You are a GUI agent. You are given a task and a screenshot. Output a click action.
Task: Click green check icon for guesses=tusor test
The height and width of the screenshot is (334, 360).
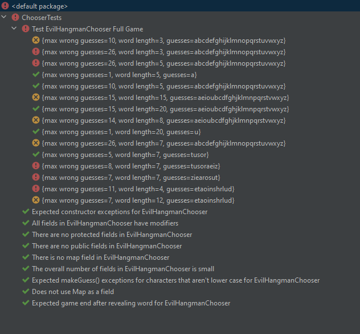(x=36, y=154)
